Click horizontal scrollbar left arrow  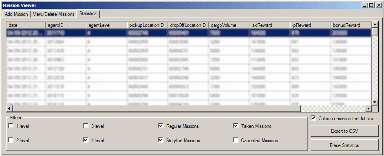pos(9,108)
